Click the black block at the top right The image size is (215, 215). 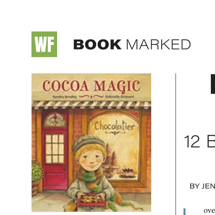click(213, 84)
